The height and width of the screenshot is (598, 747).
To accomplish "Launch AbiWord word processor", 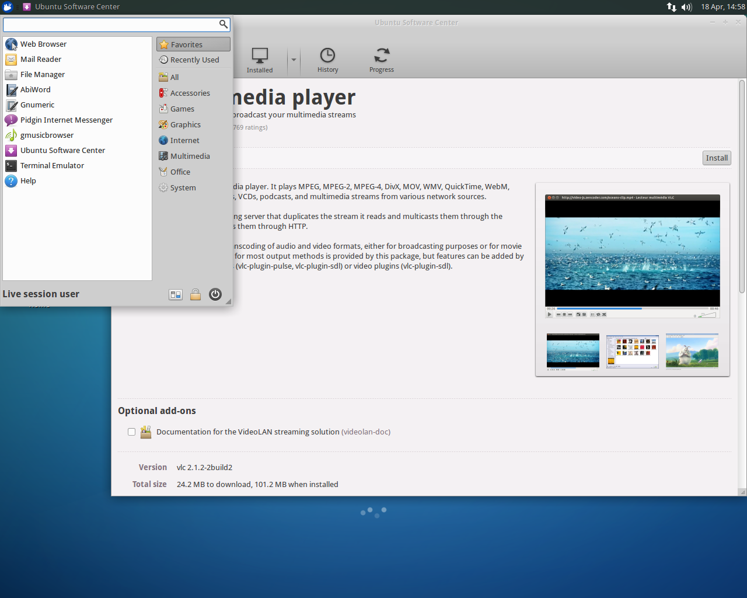I will [77, 90].
